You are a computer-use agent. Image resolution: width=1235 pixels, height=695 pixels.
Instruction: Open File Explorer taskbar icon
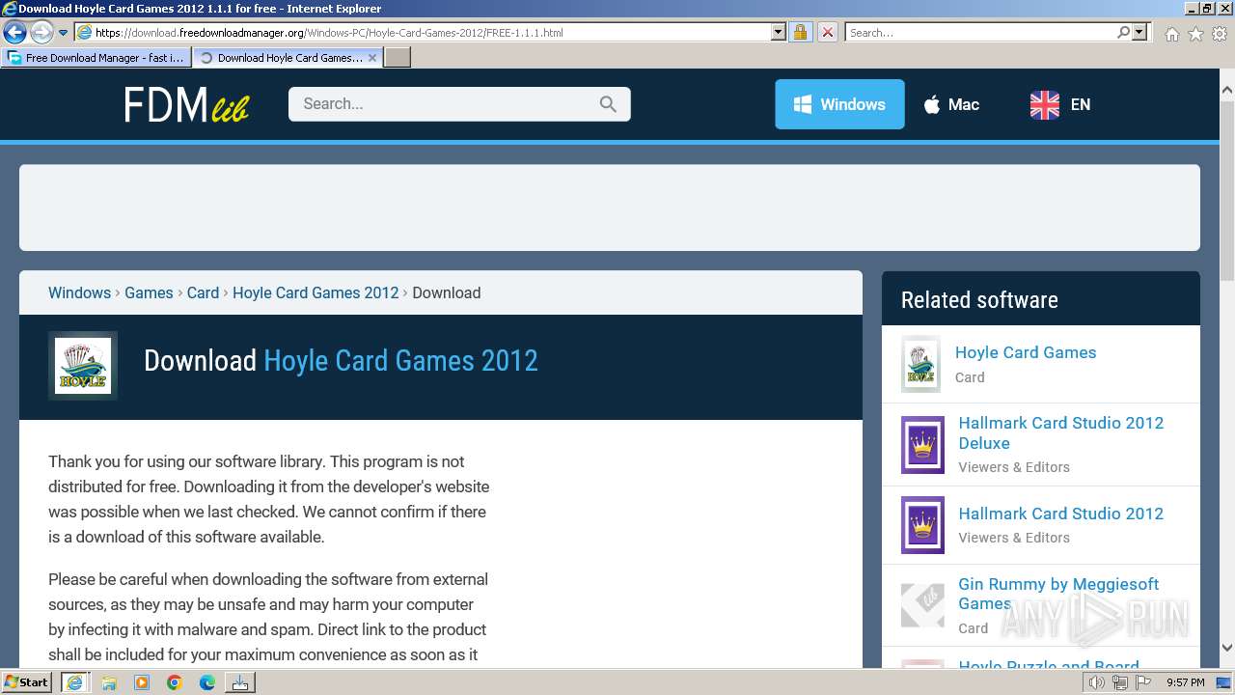(x=109, y=682)
